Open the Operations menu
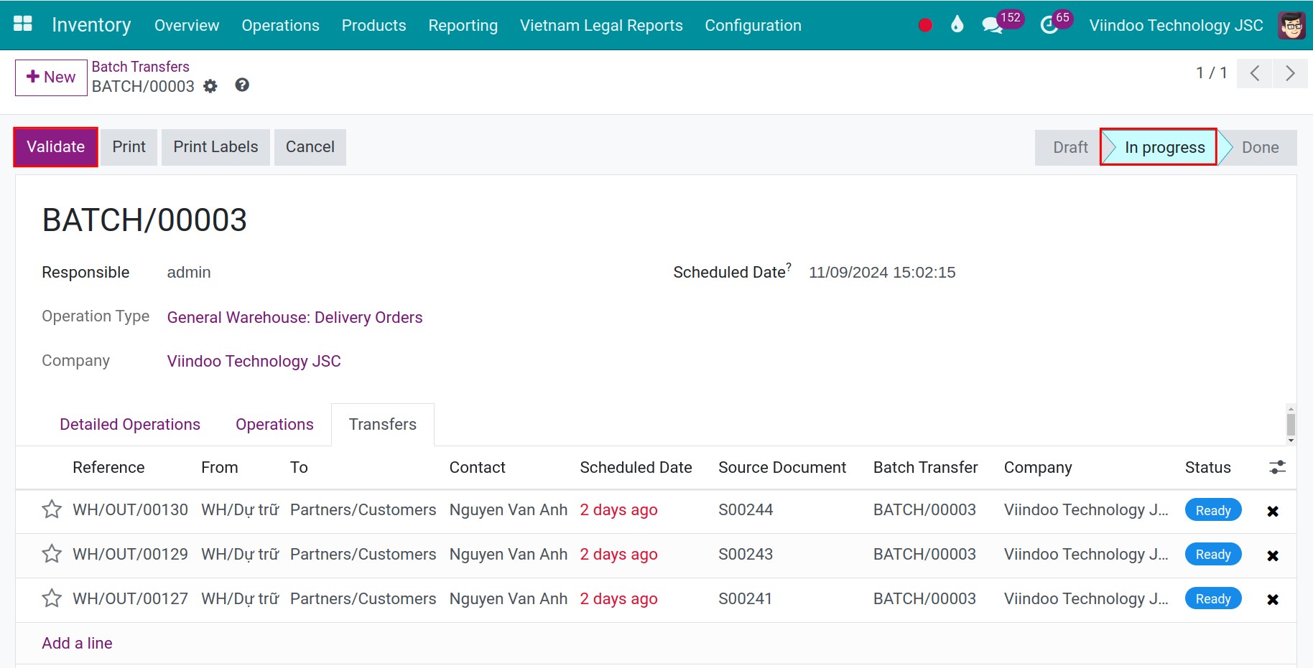 pyautogui.click(x=280, y=25)
